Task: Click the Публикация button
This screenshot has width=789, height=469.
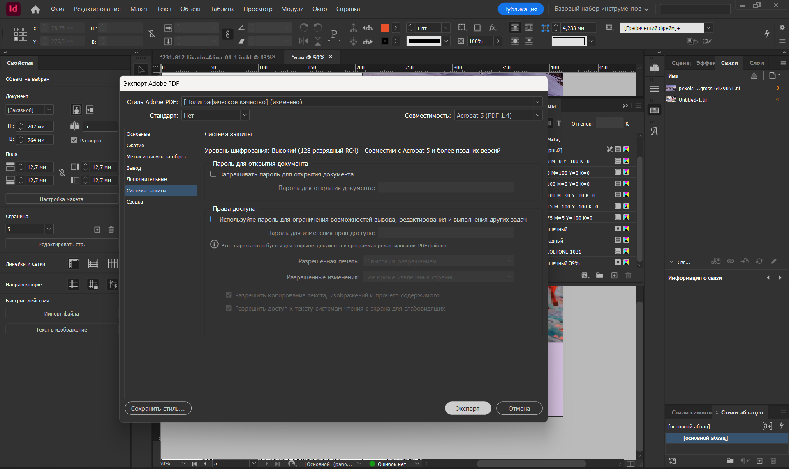Action: [520, 9]
